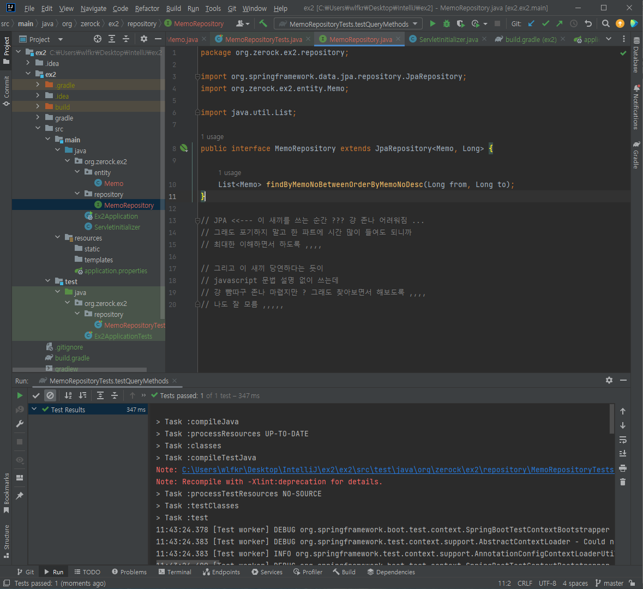Toggle show ignored tests
Image resolution: width=643 pixels, height=589 pixels.
[x=50, y=395]
